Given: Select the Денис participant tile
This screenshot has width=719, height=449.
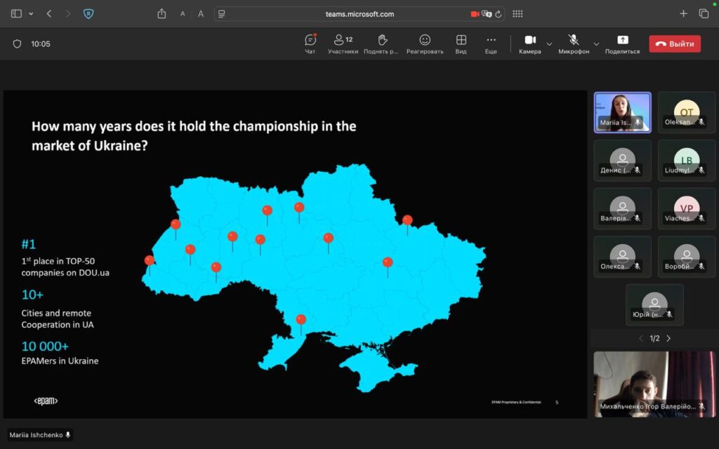Looking at the screenshot, I should click(622, 161).
